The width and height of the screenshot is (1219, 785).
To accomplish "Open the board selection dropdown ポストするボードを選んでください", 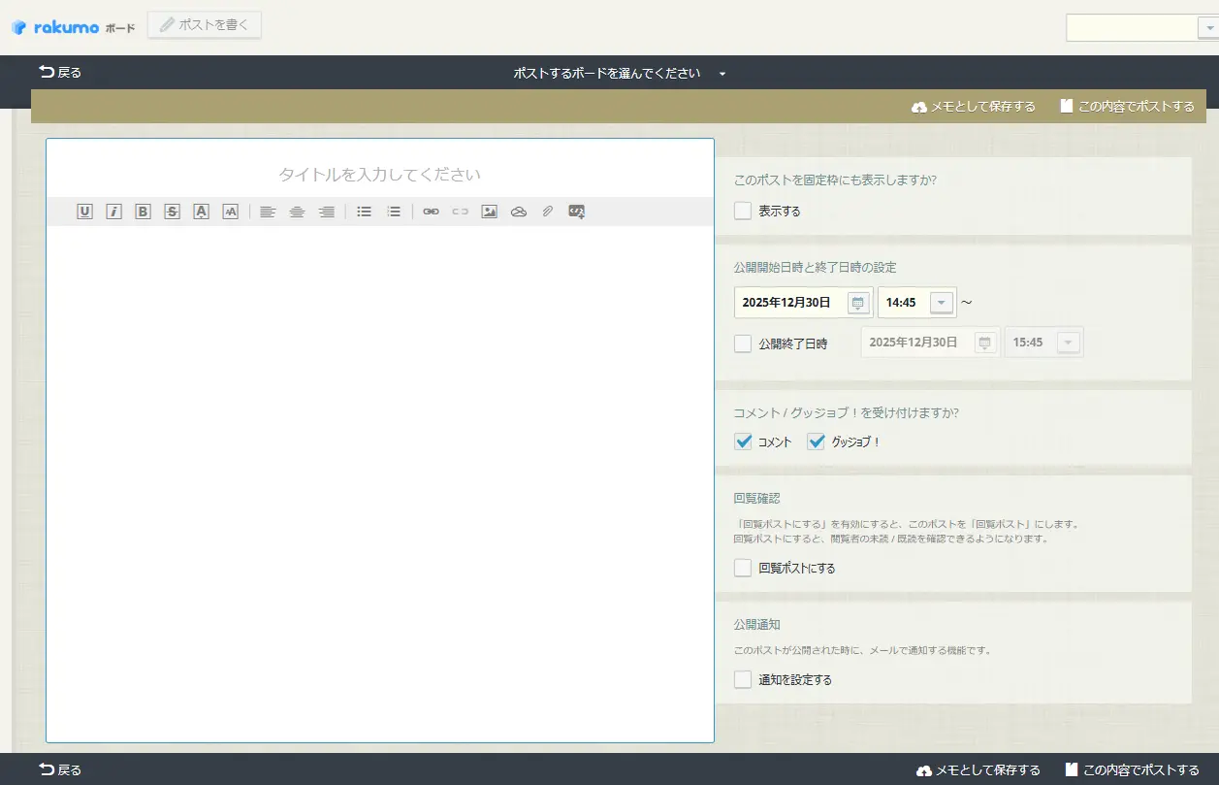I will click(x=620, y=73).
